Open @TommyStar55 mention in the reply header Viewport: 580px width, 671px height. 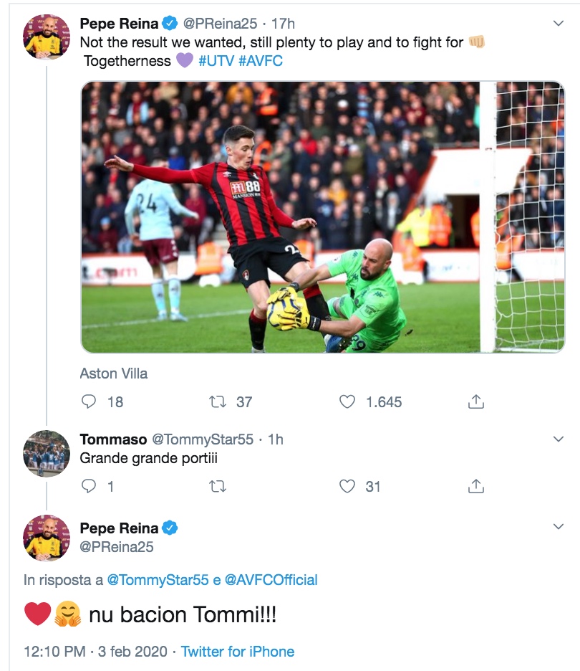[x=159, y=580]
